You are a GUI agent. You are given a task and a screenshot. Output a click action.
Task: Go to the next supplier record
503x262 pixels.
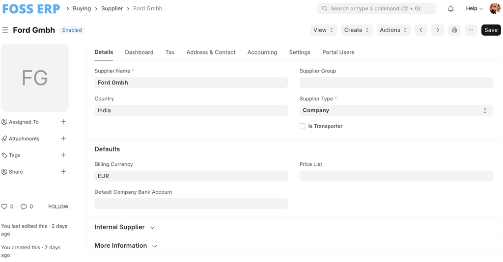(x=438, y=30)
